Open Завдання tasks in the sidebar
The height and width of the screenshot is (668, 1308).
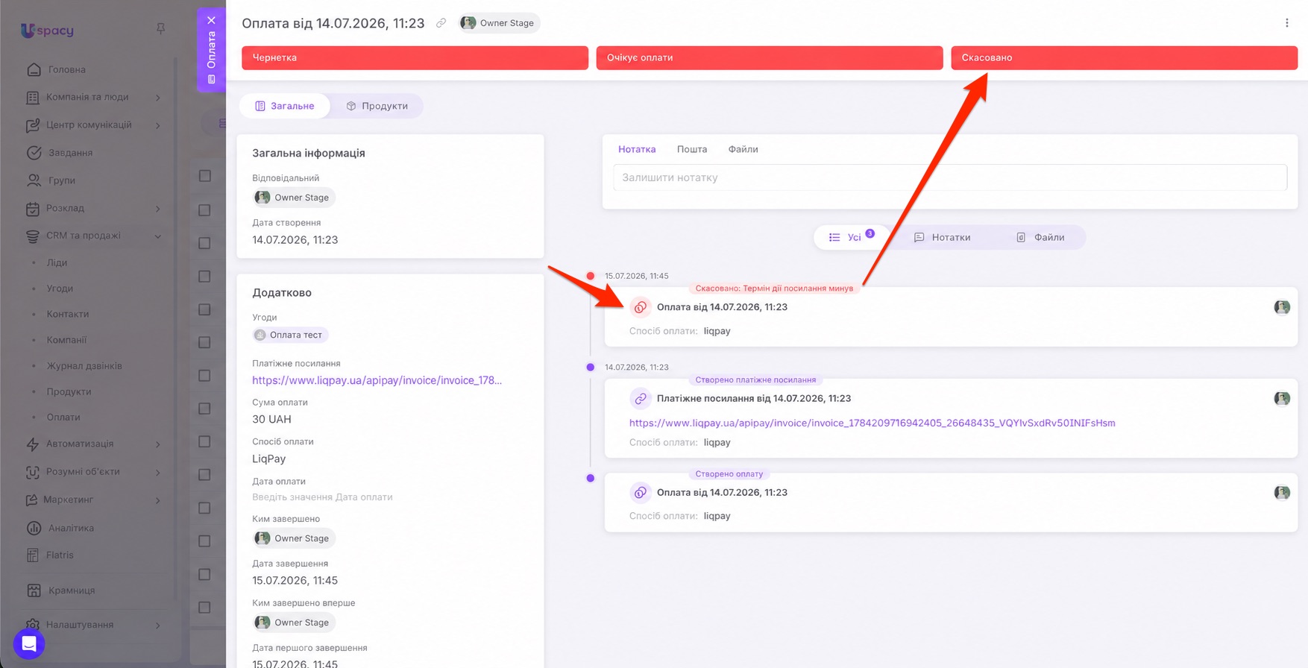(x=70, y=153)
